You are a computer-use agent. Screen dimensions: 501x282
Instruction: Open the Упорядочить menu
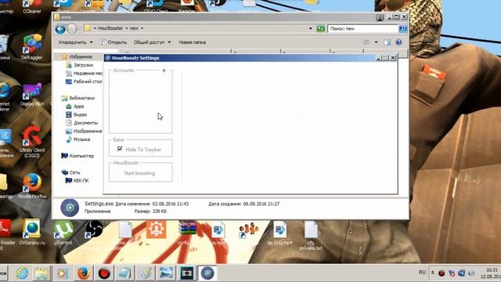pos(75,42)
